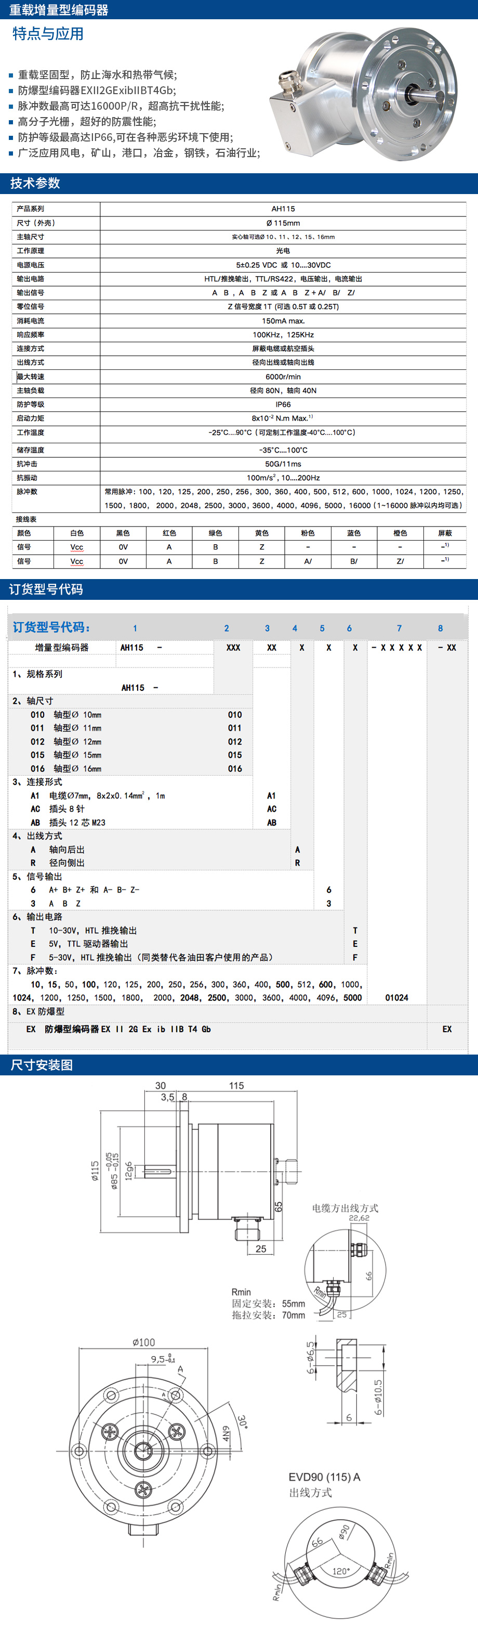Select the 6000r/min max speed value
The height and width of the screenshot is (1631, 478).
click(x=283, y=377)
